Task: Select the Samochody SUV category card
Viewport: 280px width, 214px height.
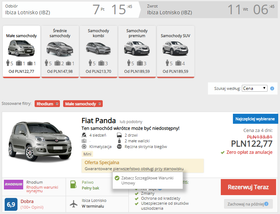Action: coord(175,52)
